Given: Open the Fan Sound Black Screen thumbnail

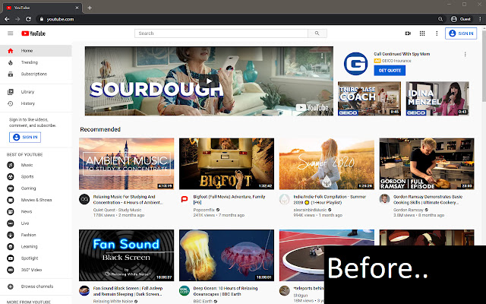Looking at the screenshot, I should pos(127,255).
